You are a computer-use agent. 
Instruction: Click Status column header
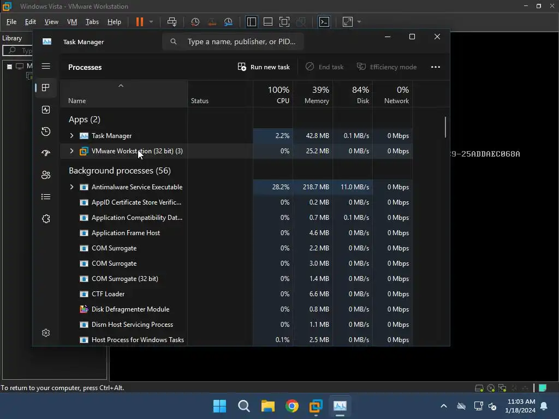pos(221,94)
